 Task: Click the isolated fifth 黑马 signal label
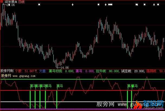pos(60,86)
